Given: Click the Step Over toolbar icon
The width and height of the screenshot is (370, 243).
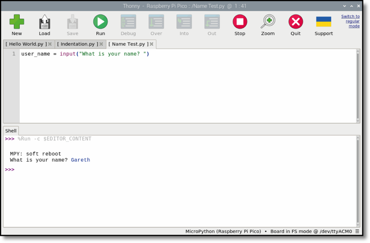Looking at the screenshot, I should click(156, 22).
